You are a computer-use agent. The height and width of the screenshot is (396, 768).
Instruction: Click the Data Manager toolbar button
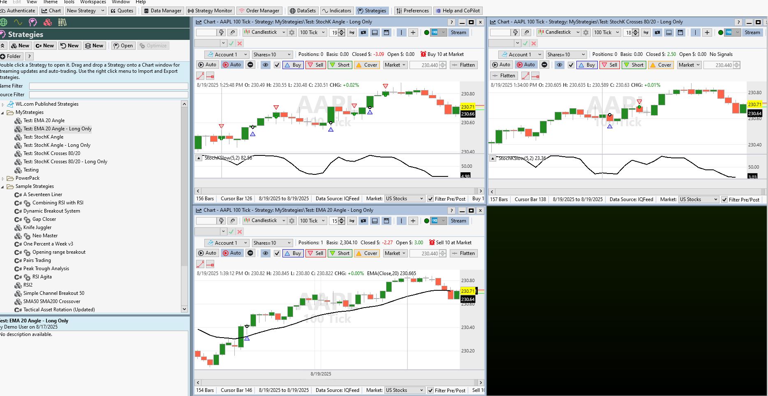click(162, 11)
